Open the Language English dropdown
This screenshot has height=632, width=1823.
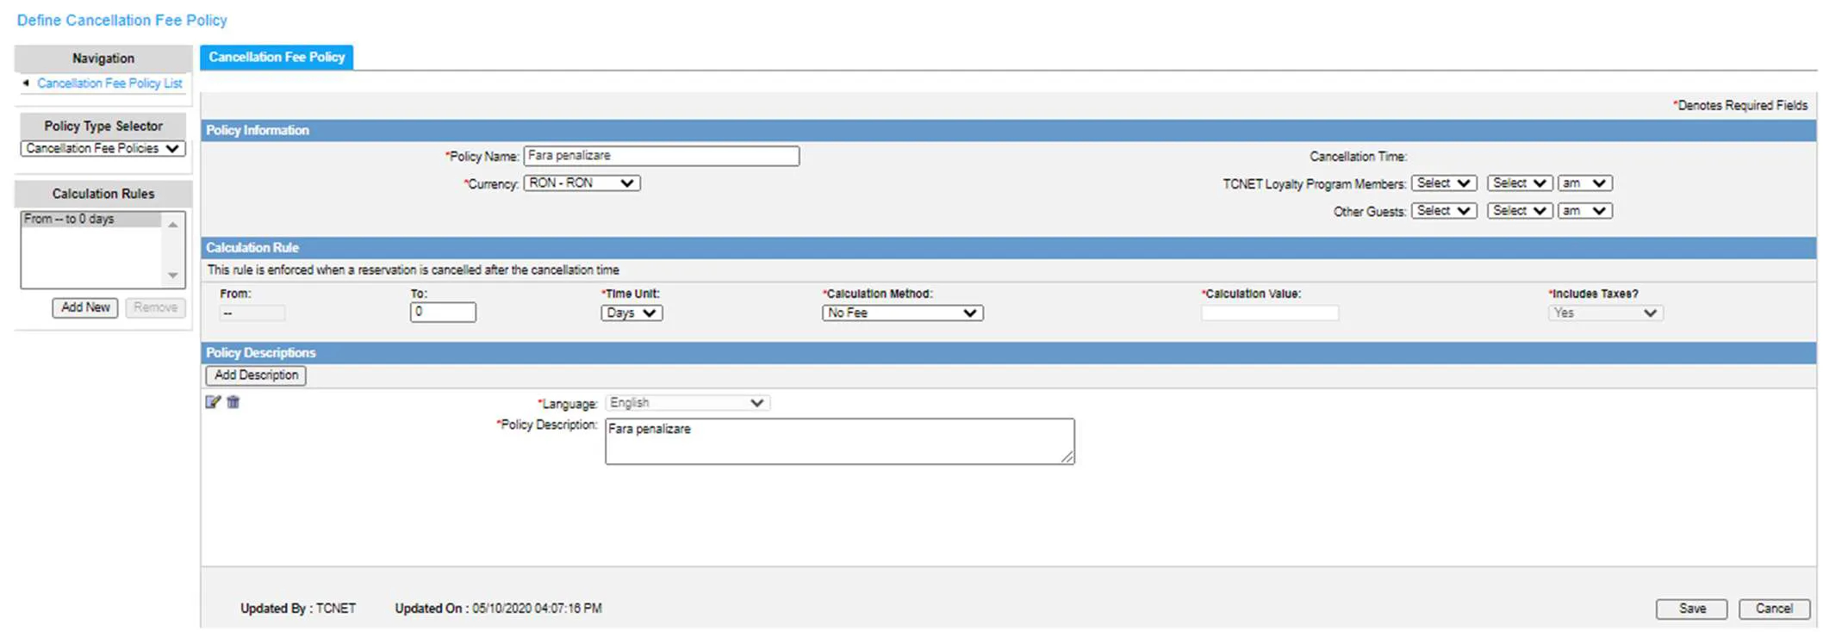pyautogui.click(x=688, y=403)
